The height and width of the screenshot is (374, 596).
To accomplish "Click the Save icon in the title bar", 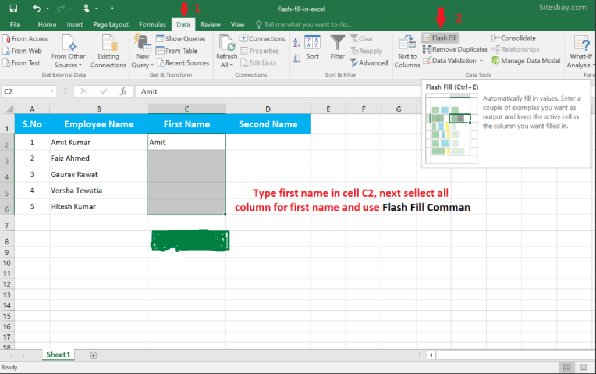I will tap(13, 8).
